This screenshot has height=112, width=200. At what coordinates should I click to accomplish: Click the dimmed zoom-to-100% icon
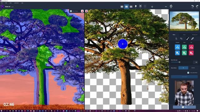(x=145, y=6)
